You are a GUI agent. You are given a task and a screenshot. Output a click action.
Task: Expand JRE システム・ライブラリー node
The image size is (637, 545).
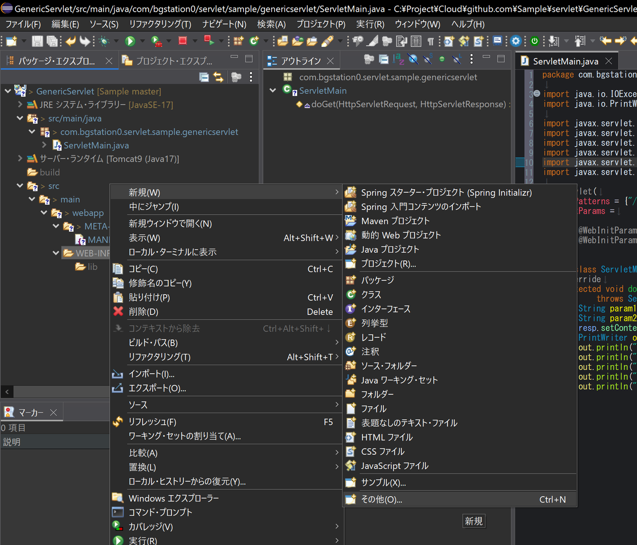tap(20, 105)
